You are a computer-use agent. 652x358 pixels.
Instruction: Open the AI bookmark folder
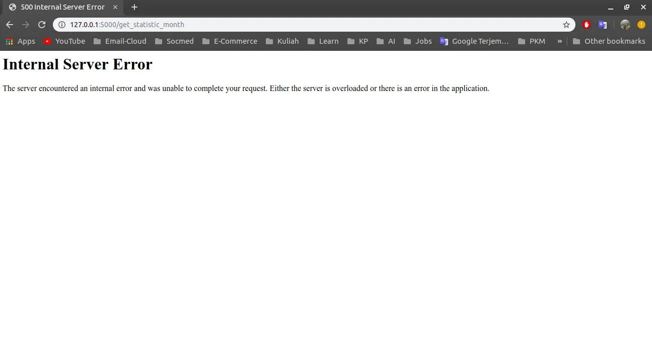386,41
